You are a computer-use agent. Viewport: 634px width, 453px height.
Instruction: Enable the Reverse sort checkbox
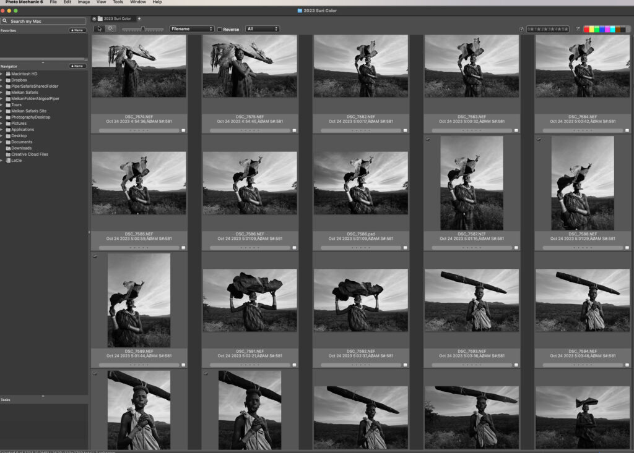point(220,30)
